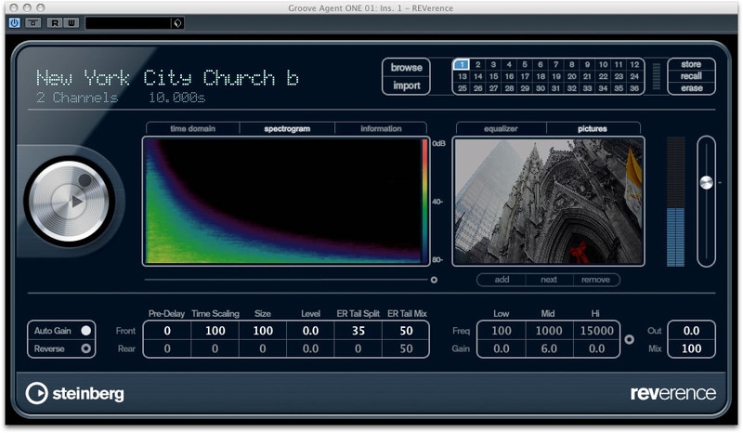
Task: Select program slot 33
Action: (587, 88)
